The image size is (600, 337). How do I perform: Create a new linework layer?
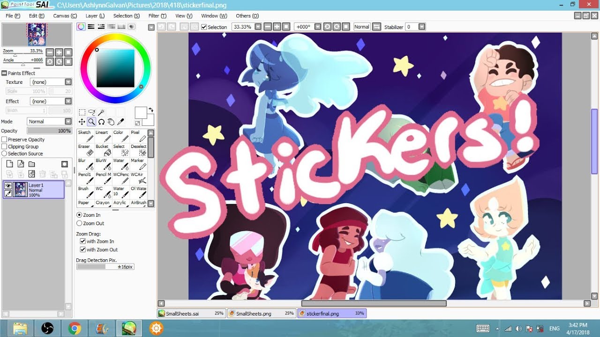click(x=21, y=164)
